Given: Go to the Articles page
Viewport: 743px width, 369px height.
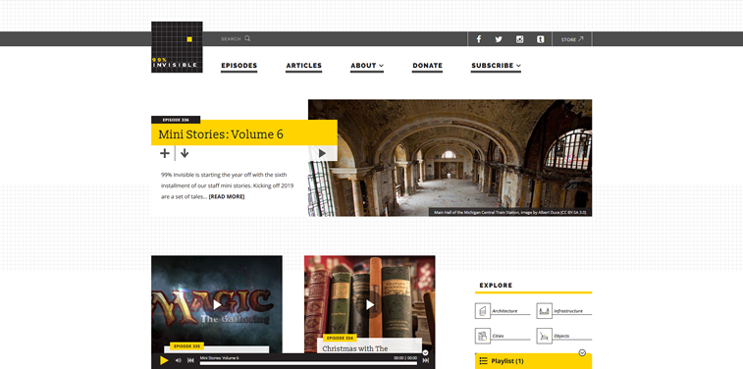Looking at the screenshot, I should coord(303,66).
